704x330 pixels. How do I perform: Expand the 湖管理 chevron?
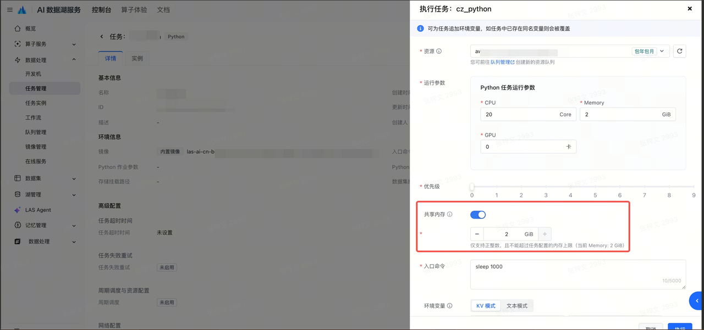point(74,194)
